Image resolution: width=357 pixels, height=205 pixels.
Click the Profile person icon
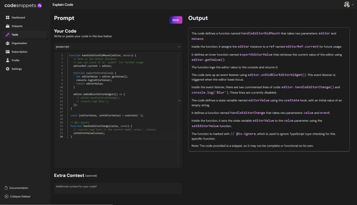pos(8,60)
